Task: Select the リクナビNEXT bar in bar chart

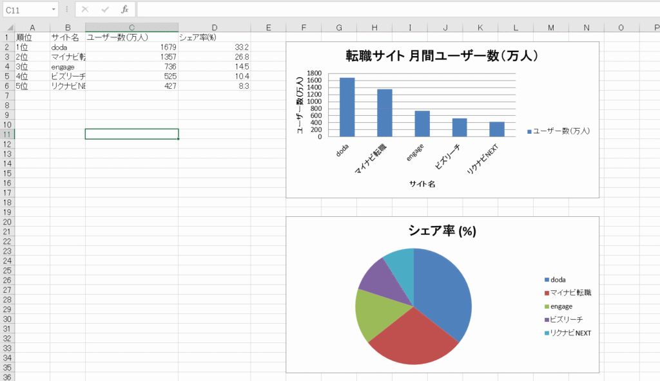Action: tap(497, 129)
